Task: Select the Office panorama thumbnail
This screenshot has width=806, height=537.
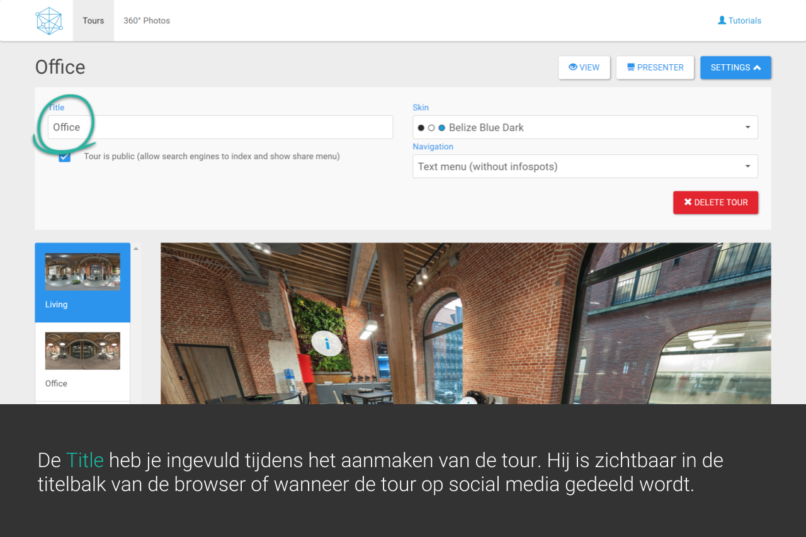Action: [x=82, y=351]
